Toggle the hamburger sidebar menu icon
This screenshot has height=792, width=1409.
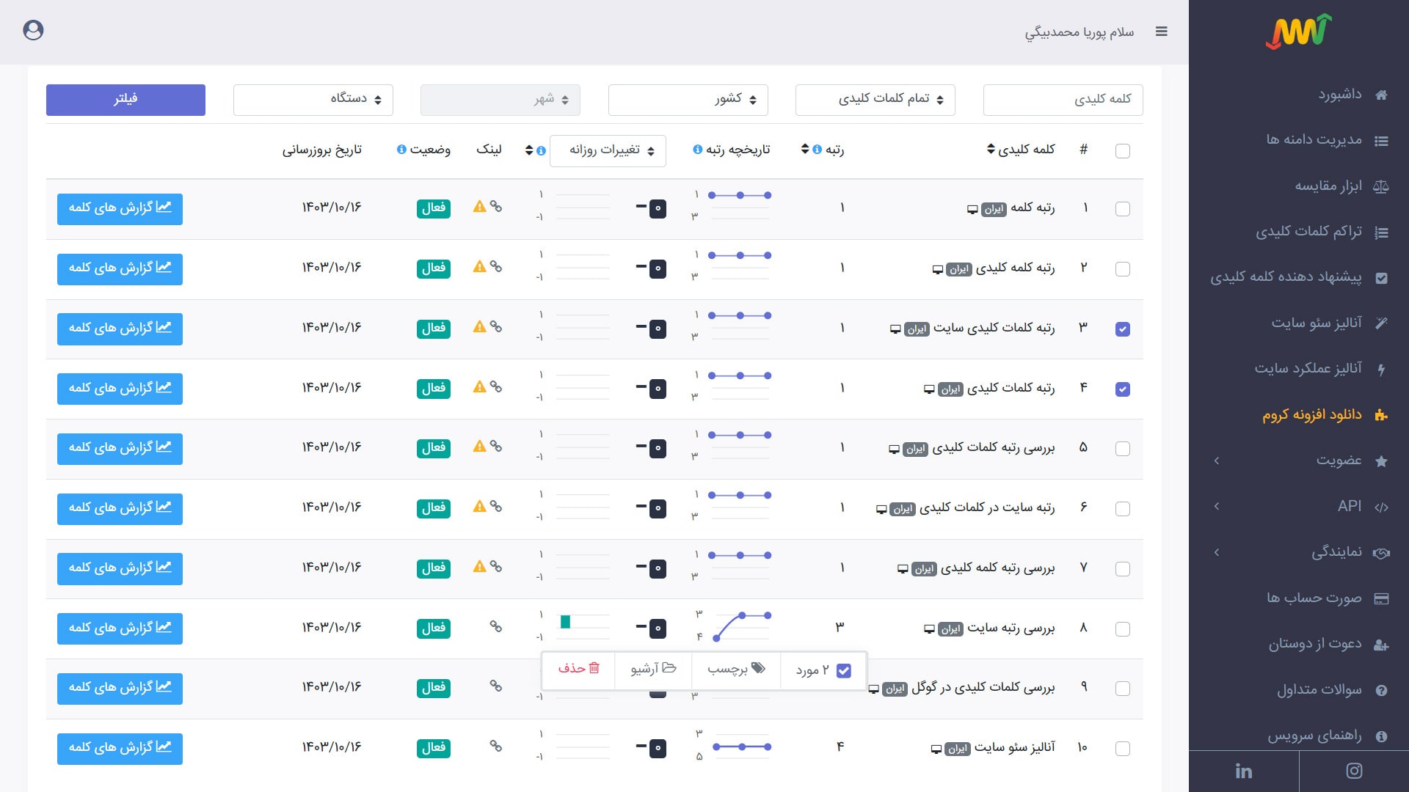[1161, 32]
